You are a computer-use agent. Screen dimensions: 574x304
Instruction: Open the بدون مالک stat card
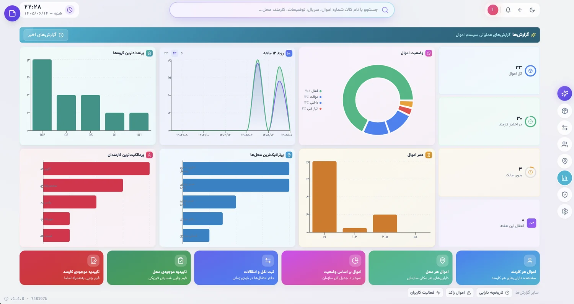coord(489,172)
